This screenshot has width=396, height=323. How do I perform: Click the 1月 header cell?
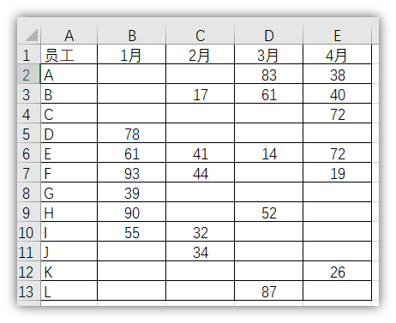(x=132, y=54)
